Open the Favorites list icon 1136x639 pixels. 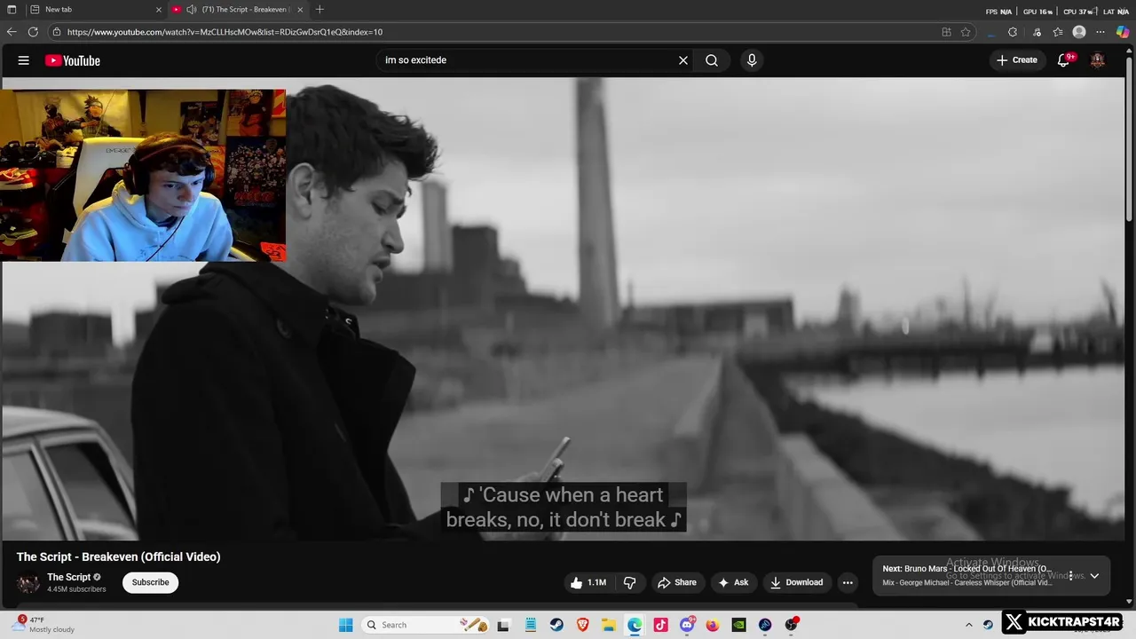tap(1058, 32)
